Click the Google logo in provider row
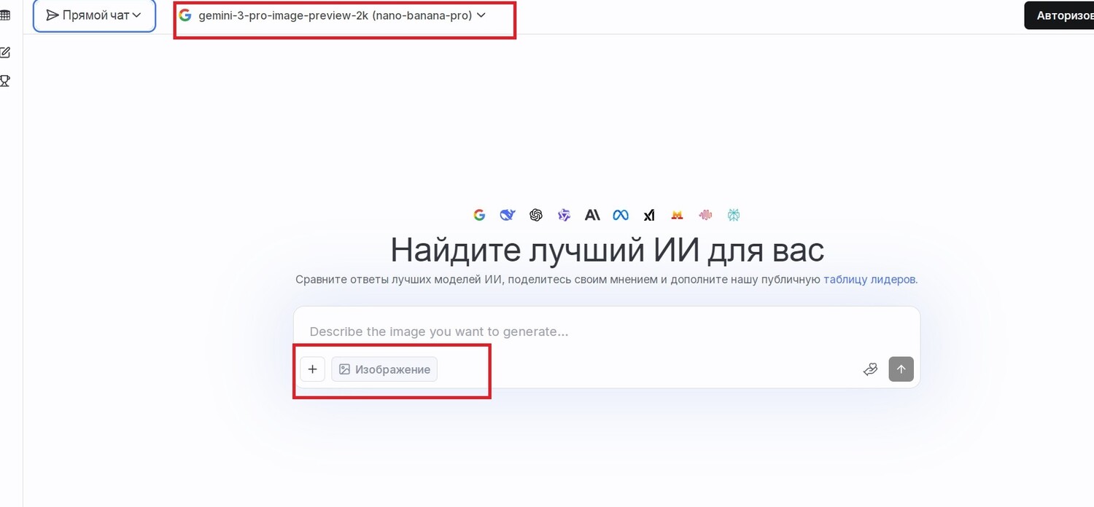 479,215
